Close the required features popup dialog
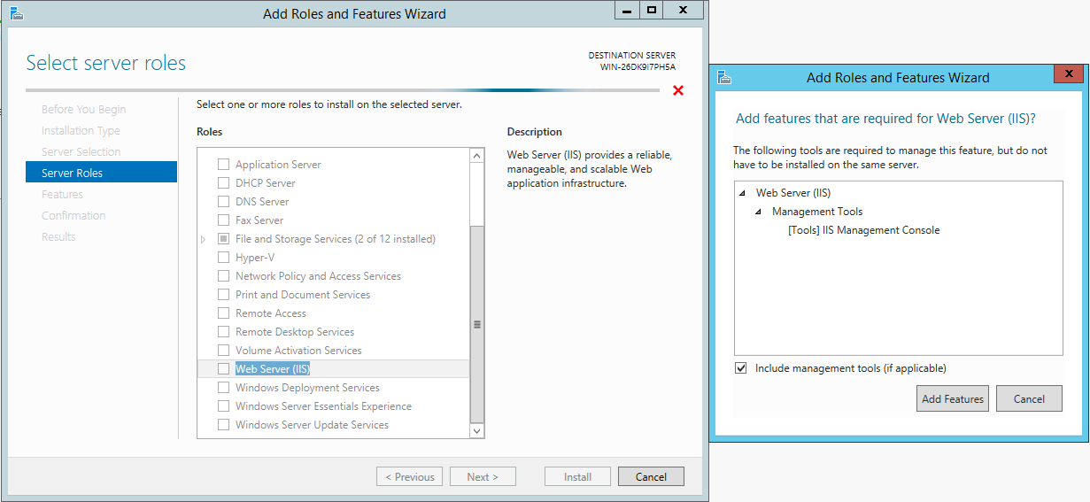 pyautogui.click(x=1069, y=74)
